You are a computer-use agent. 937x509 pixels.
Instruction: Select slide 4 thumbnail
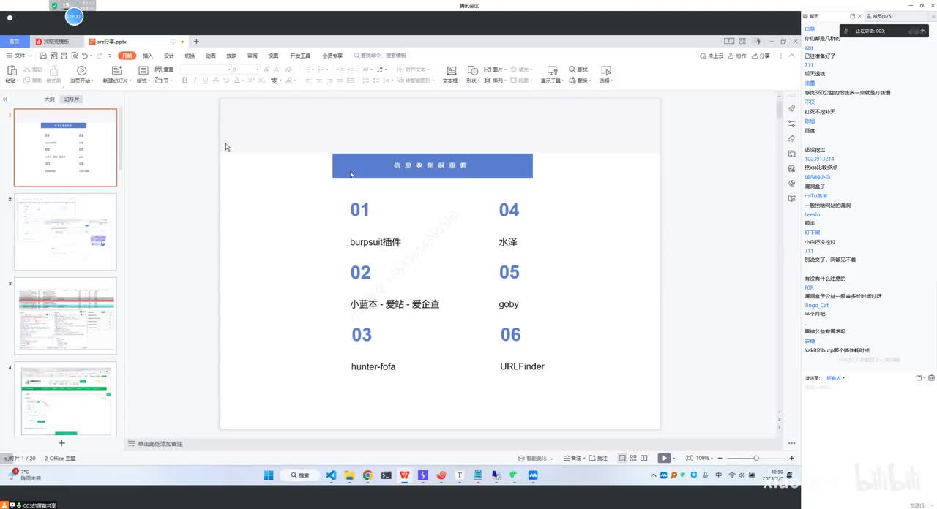(x=65, y=399)
